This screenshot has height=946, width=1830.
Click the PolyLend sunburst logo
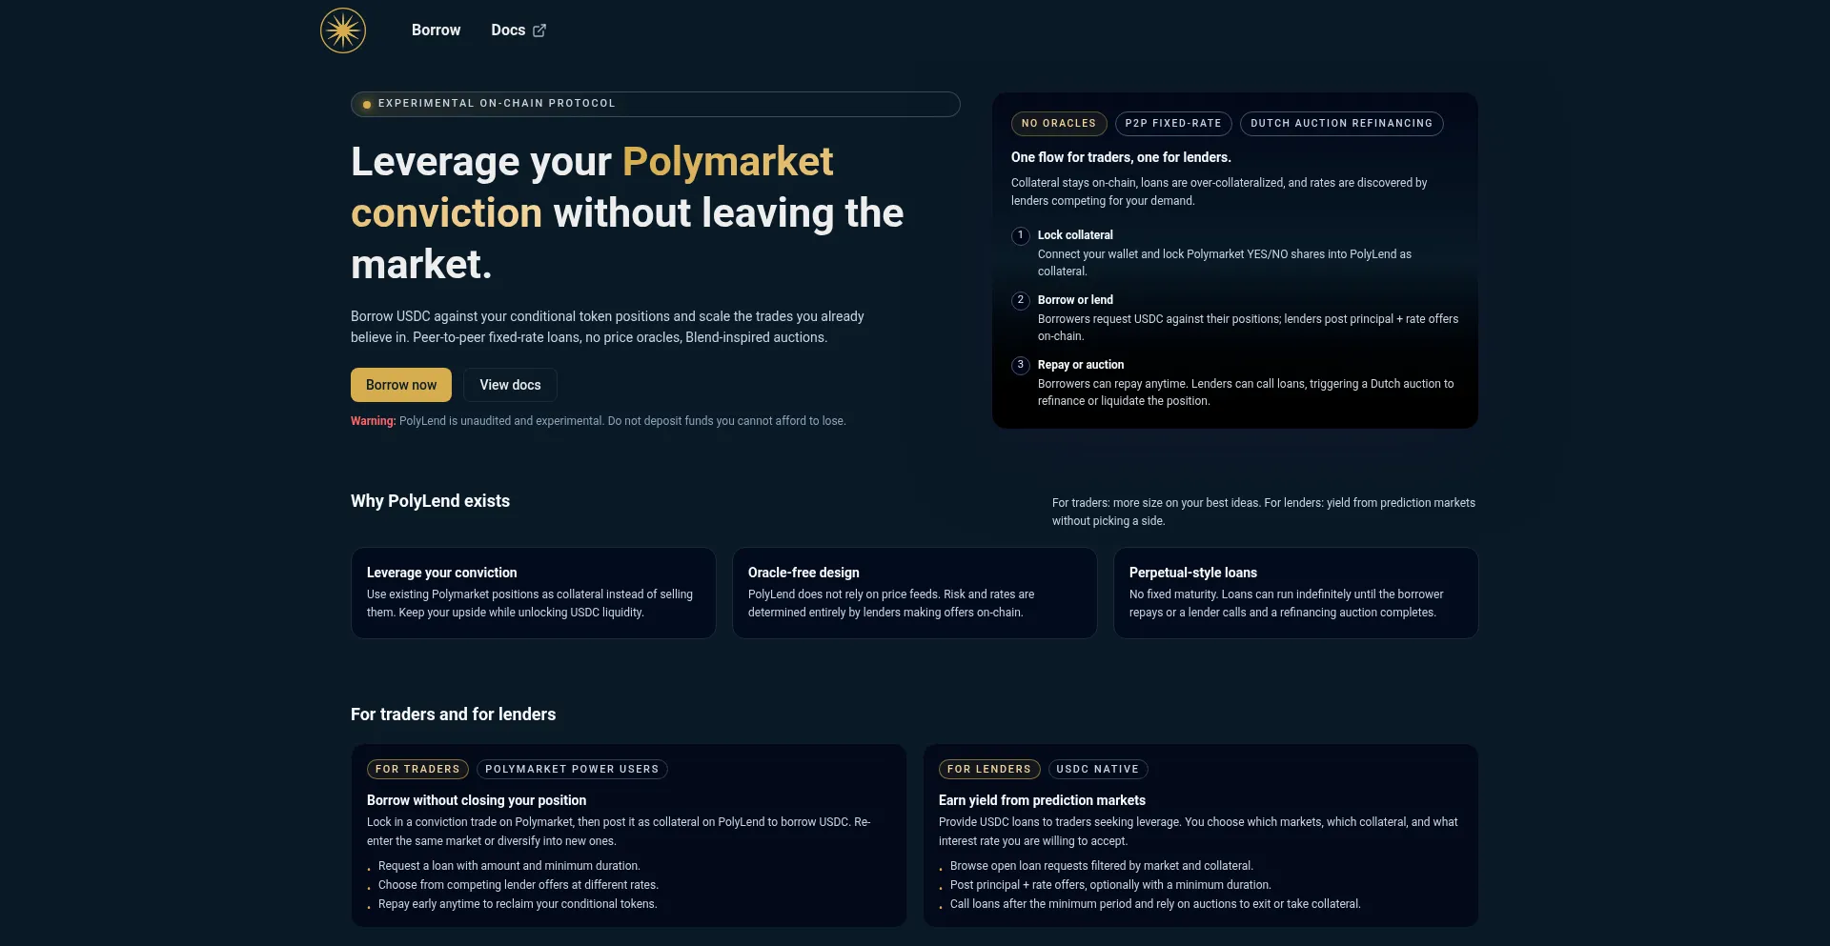point(343,30)
